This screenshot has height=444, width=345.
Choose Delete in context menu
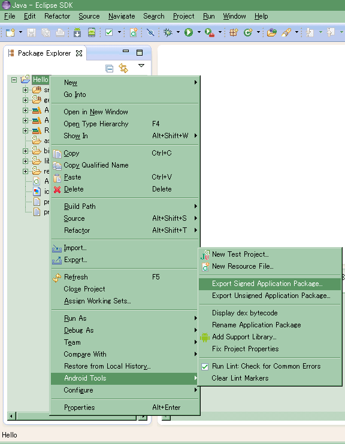point(125,189)
